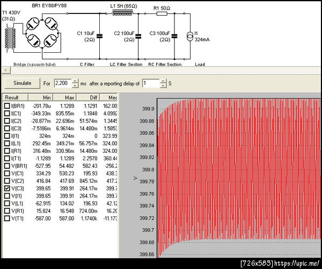The width and height of the screenshot is (322, 269).
Task: Enable the V(I1) trace checkbox
Action: pyautogui.click(x=7, y=196)
